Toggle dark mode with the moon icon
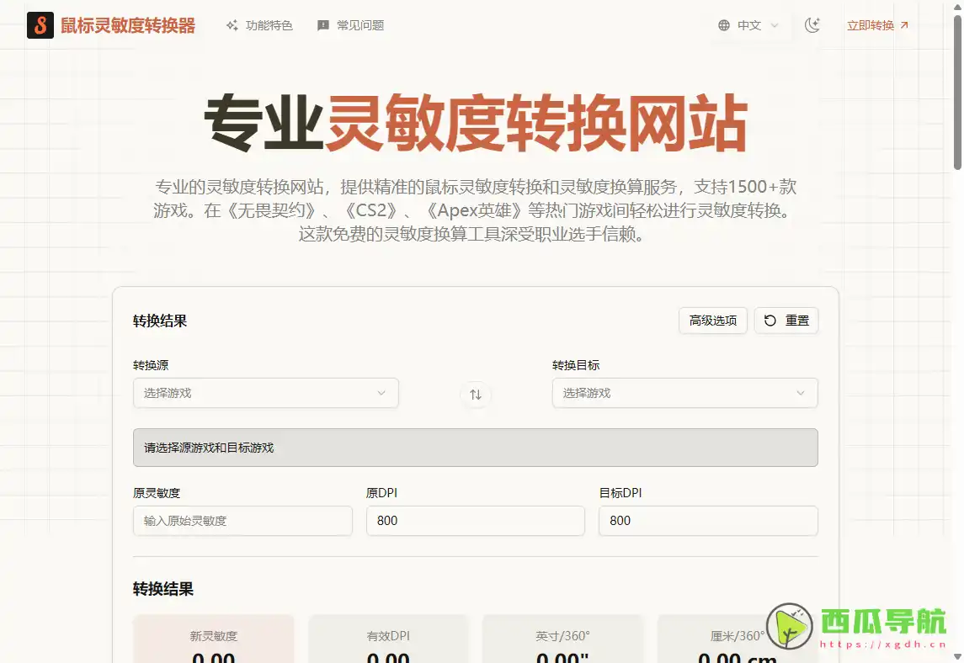Viewport: 964px width, 663px height. [x=812, y=25]
